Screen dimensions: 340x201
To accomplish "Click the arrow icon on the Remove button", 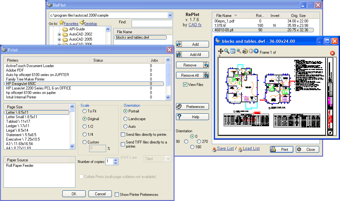I will point(206,65).
